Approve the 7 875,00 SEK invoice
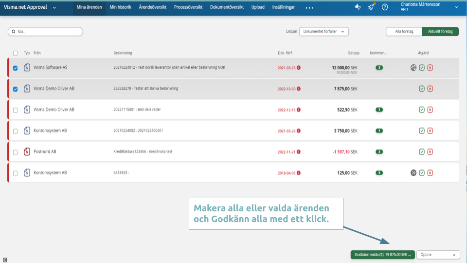This screenshot has height=263, width=467. (422, 89)
